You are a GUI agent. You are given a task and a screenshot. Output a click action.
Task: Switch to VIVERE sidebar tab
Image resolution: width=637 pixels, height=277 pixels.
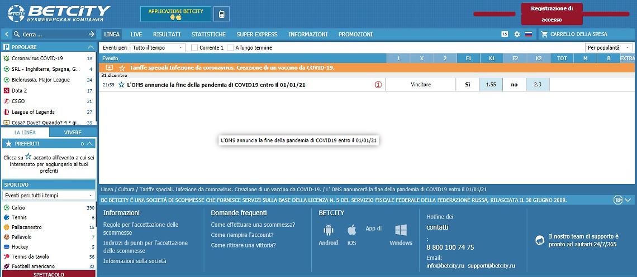[x=73, y=133]
